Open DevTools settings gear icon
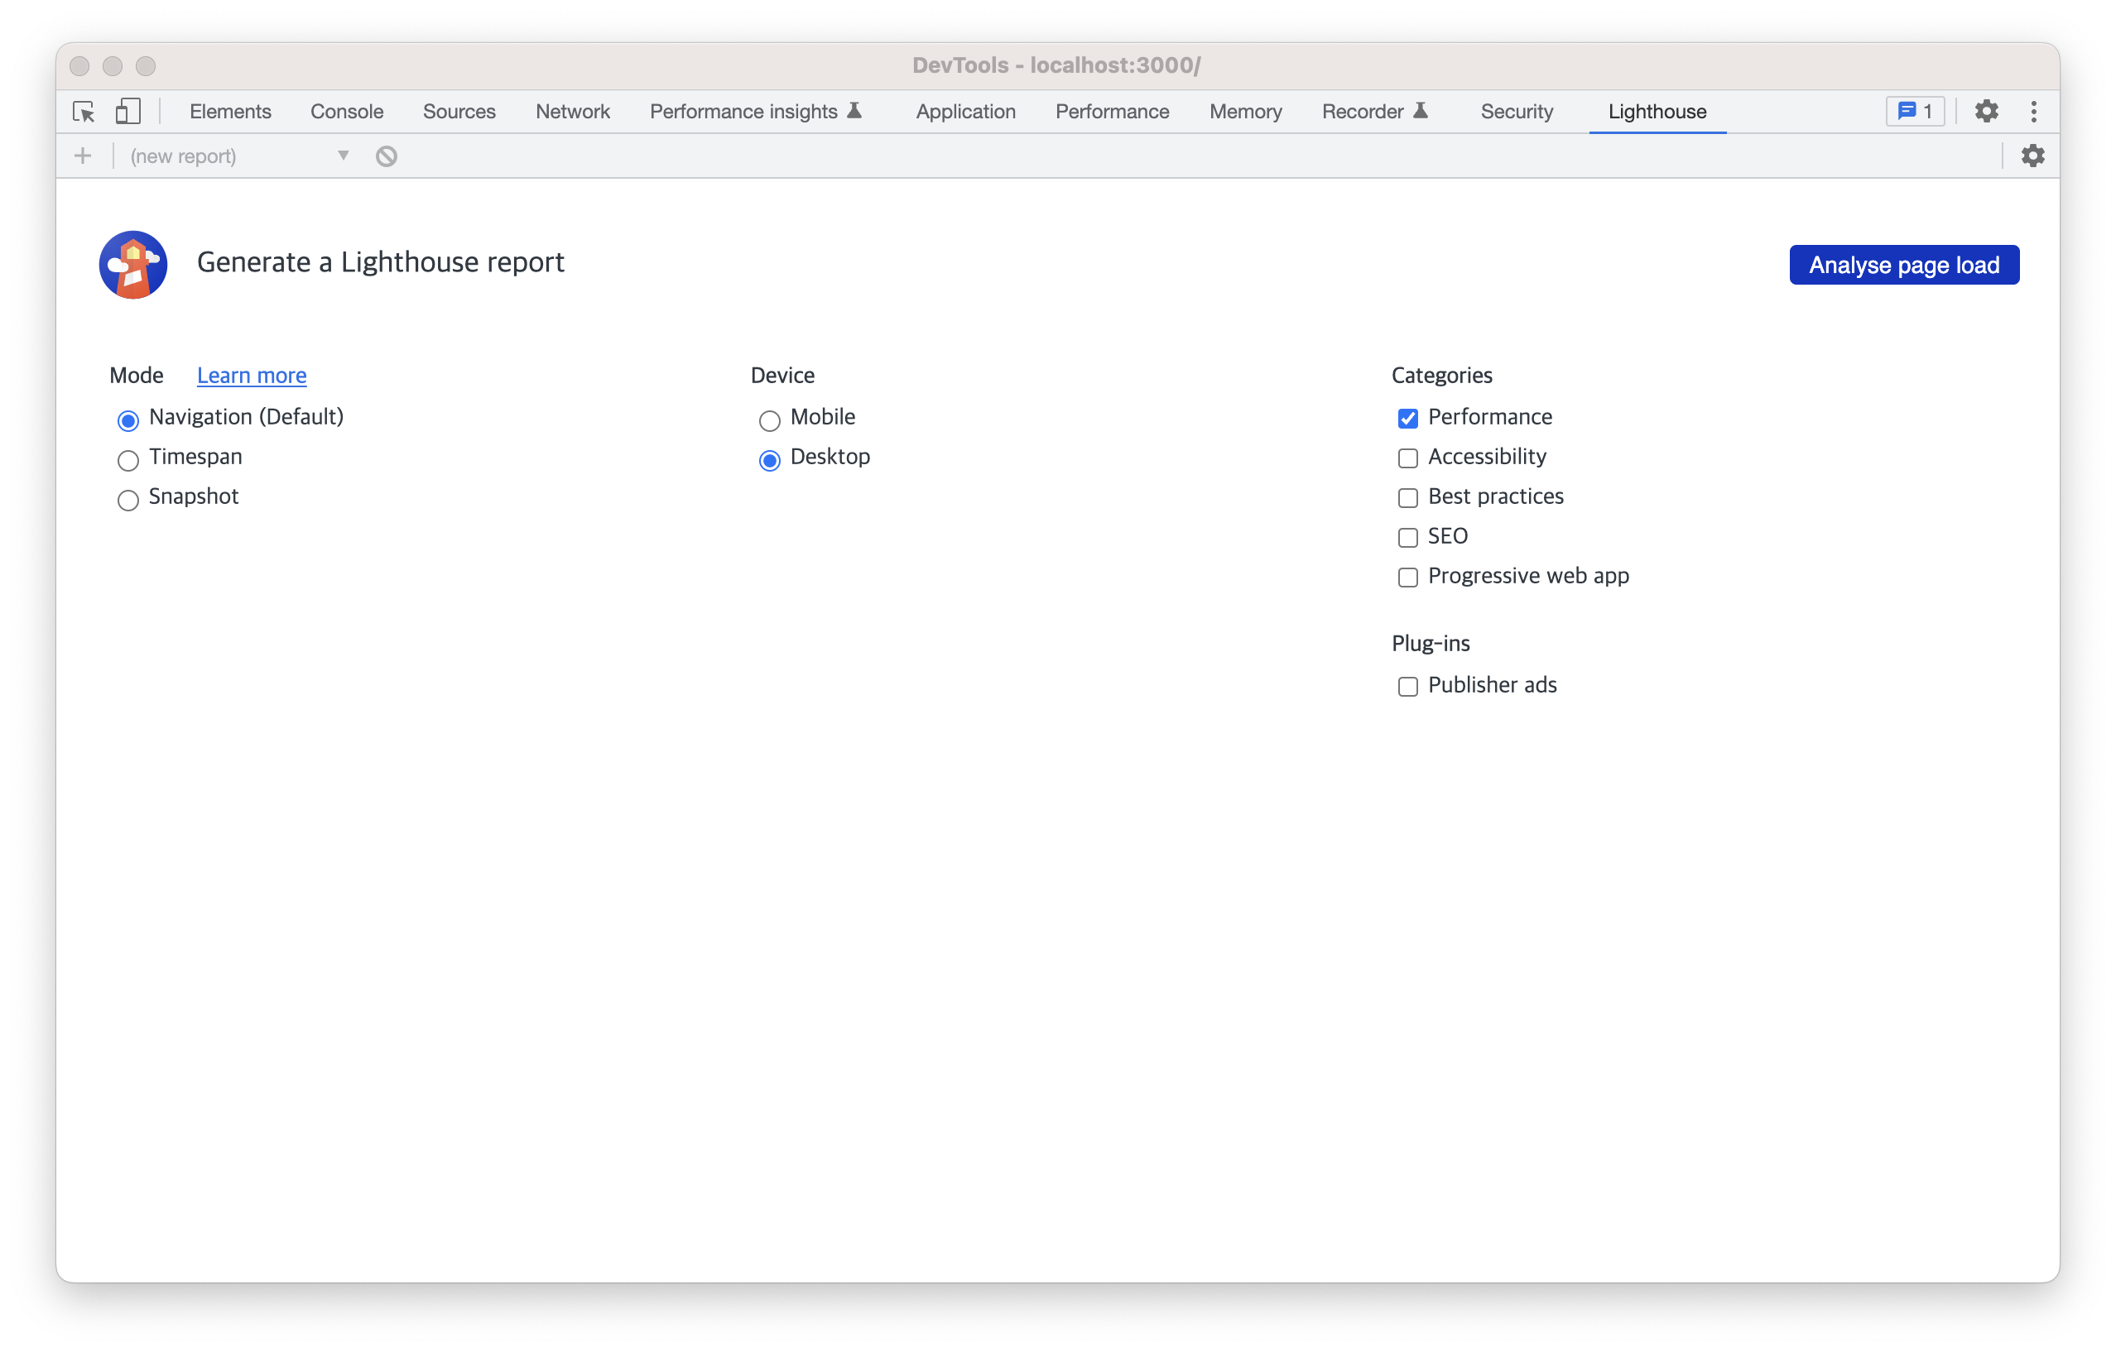2116x1352 pixels. pyautogui.click(x=1986, y=112)
